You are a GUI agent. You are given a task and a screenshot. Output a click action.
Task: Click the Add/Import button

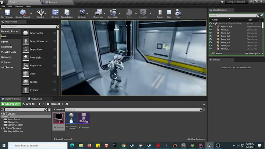(11, 104)
